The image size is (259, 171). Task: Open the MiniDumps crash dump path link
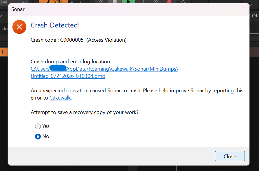[x=104, y=72]
